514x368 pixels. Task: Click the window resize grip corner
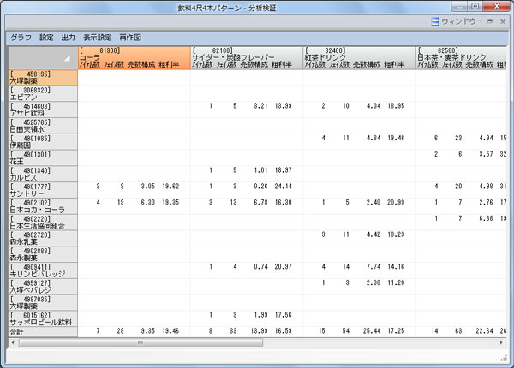pyautogui.click(x=504, y=359)
